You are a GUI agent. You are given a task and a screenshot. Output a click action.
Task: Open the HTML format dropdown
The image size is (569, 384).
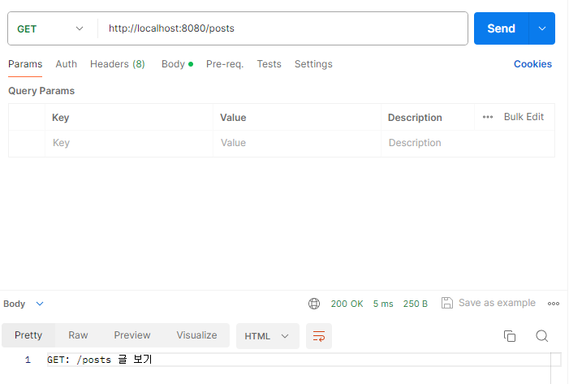[267, 336]
